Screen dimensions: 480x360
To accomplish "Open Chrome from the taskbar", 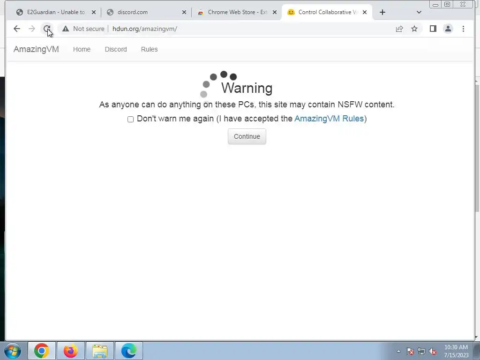I will pos(42,351).
